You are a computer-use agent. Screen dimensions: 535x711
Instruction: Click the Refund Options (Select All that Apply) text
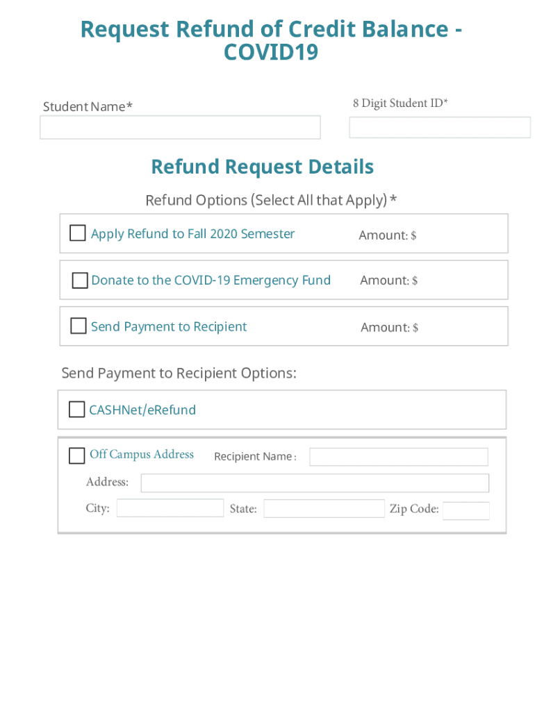[271, 200]
